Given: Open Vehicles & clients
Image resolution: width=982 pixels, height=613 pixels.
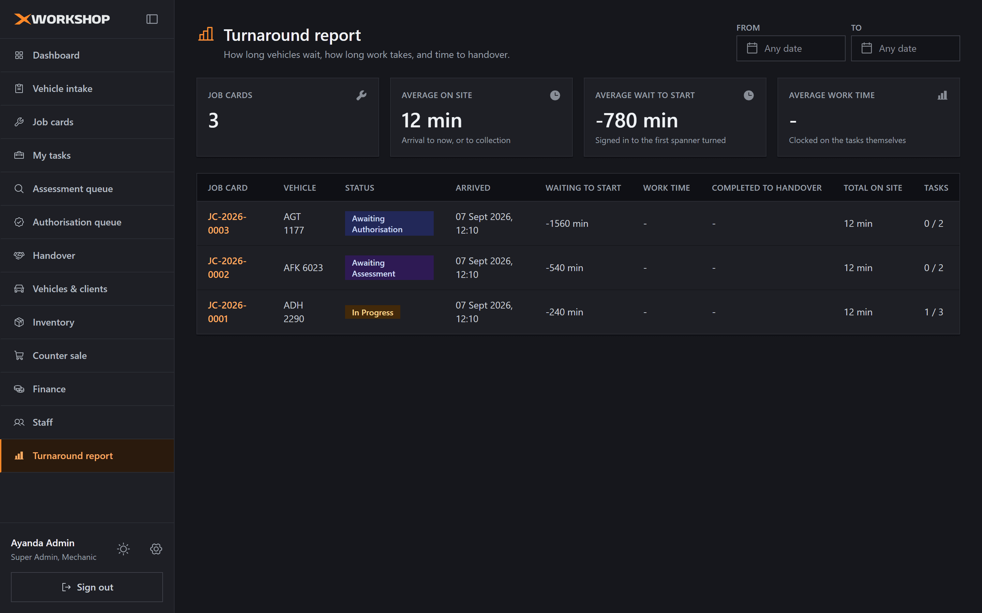Looking at the screenshot, I should (87, 289).
